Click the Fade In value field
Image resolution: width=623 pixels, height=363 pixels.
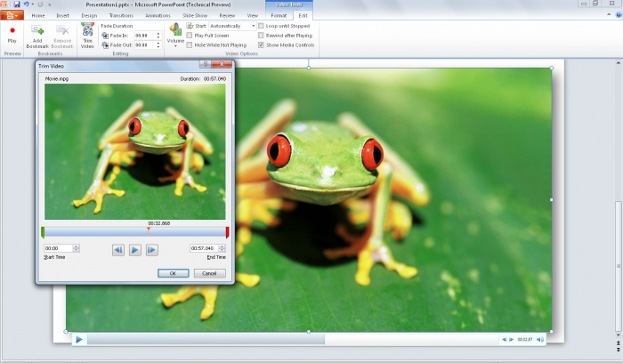coord(144,36)
